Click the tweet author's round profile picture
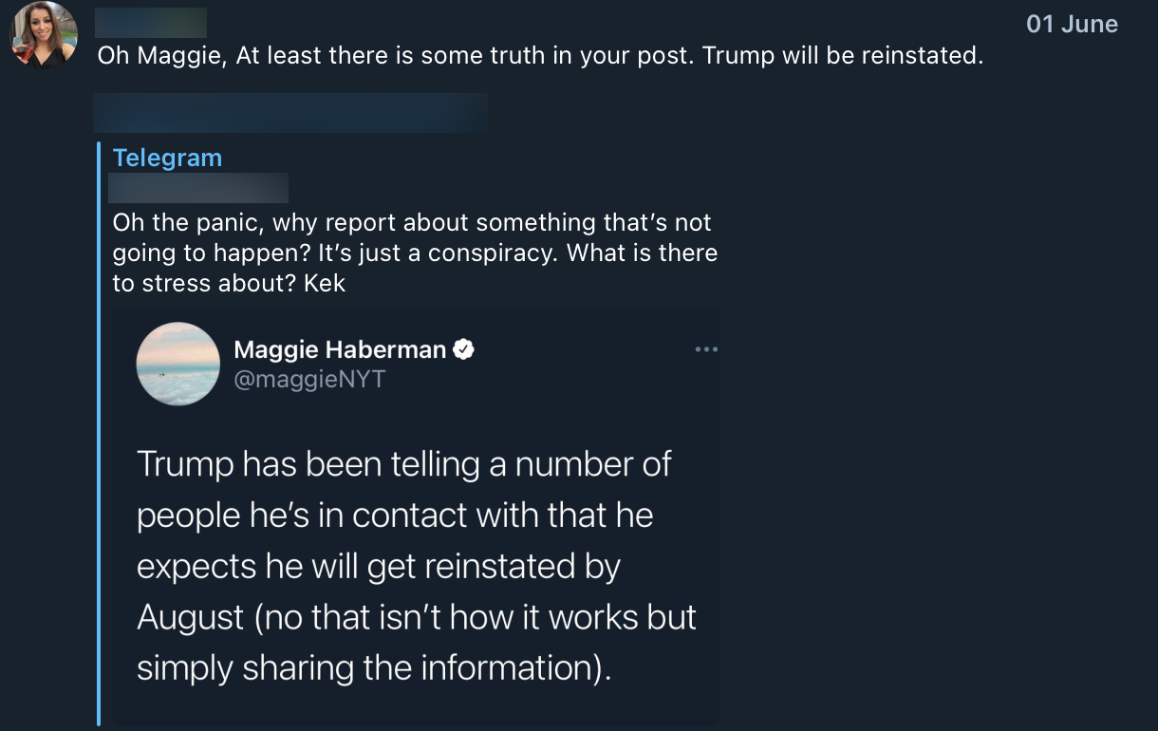 (178, 364)
